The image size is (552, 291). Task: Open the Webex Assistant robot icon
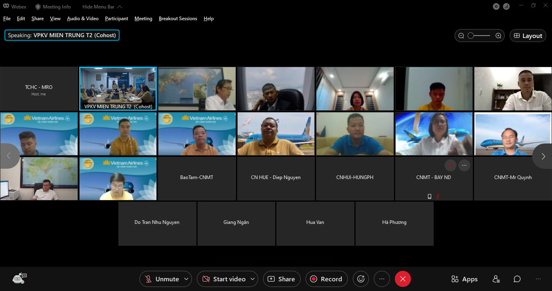19,278
